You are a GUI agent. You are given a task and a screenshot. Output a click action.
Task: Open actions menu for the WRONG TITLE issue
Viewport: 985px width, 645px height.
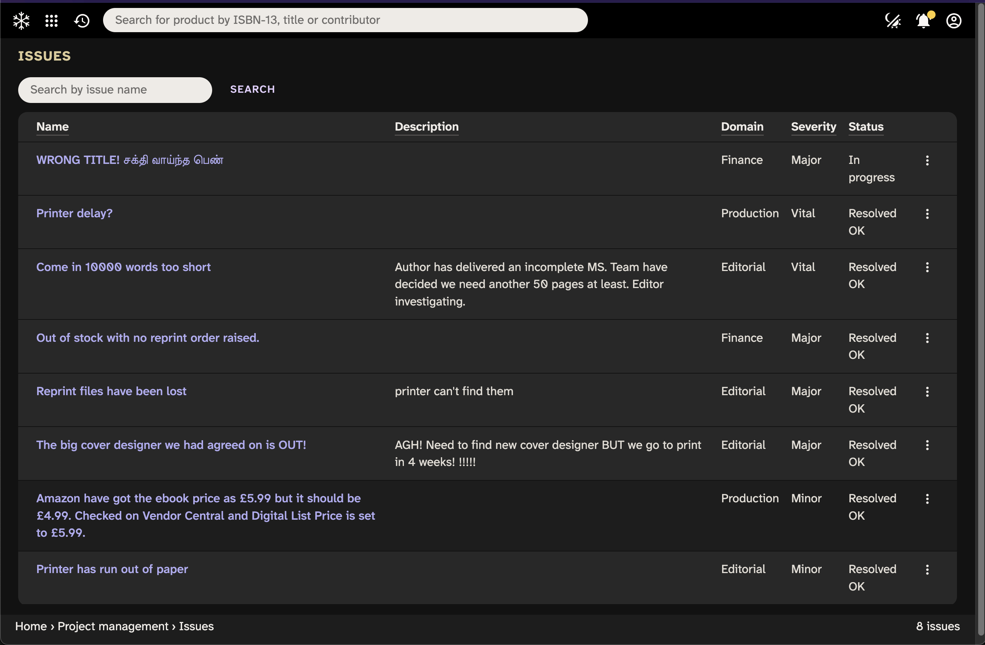coord(927,160)
